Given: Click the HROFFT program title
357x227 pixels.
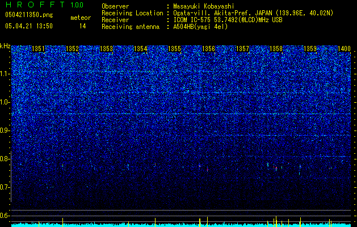Looking at the screenshot, I should (35, 5).
